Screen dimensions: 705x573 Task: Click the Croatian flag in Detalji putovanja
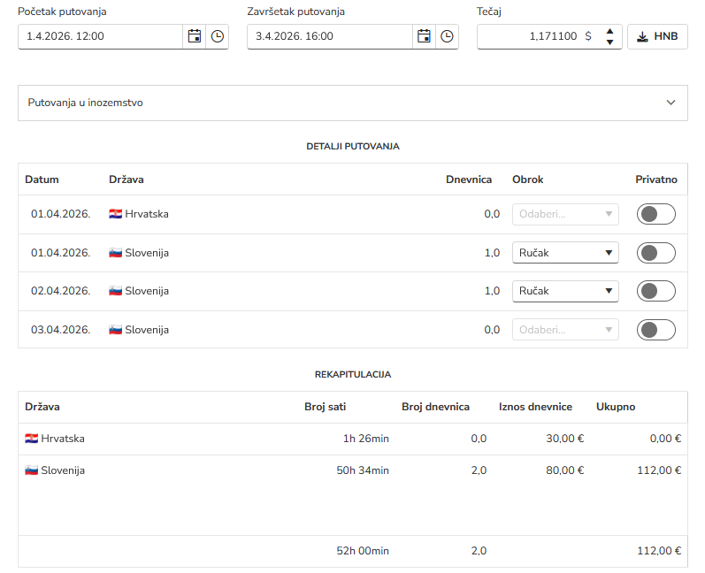point(115,214)
